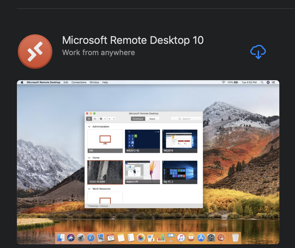The width and height of the screenshot is (295, 248).
Task: Switch to list view in Remote Desktop window
Action: [x=95, y=119]
